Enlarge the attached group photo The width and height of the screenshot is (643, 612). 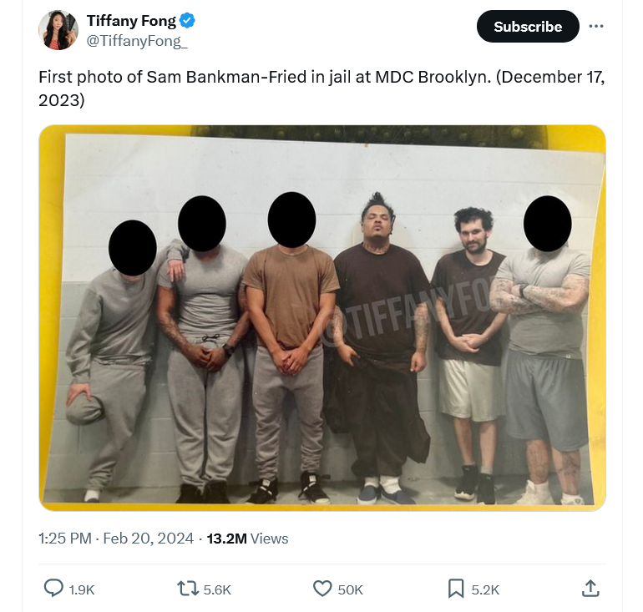pyautogui.click(x=321, y=317)
